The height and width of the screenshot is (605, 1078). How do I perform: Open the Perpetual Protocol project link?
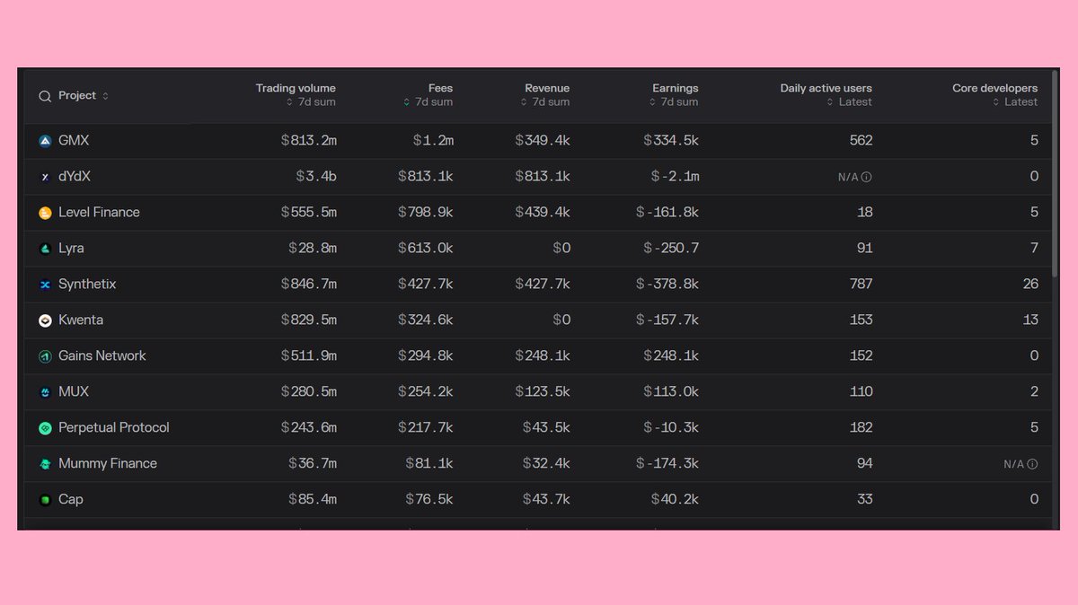click(114, 428)
